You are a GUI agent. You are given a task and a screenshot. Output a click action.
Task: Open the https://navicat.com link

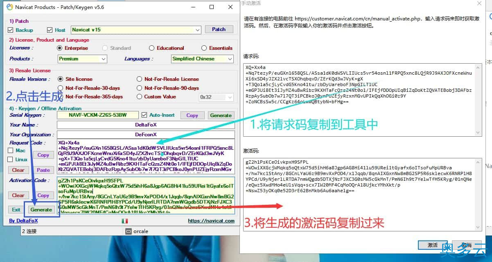coord(211,221)
